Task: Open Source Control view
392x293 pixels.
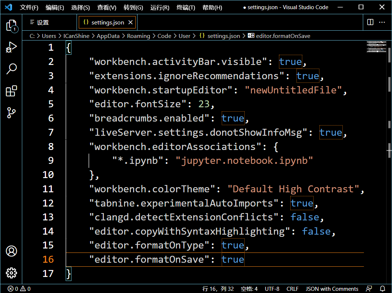Action: click(x=11, y=113)
